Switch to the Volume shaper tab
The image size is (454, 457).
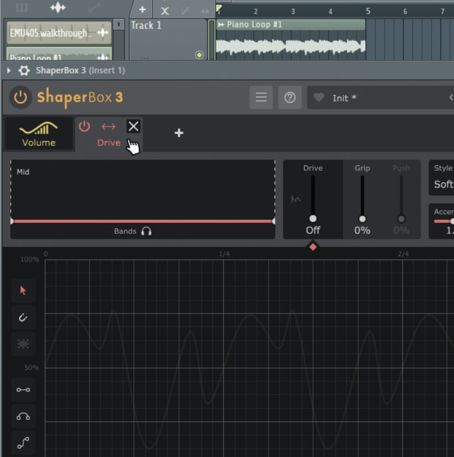click(38, 134)
